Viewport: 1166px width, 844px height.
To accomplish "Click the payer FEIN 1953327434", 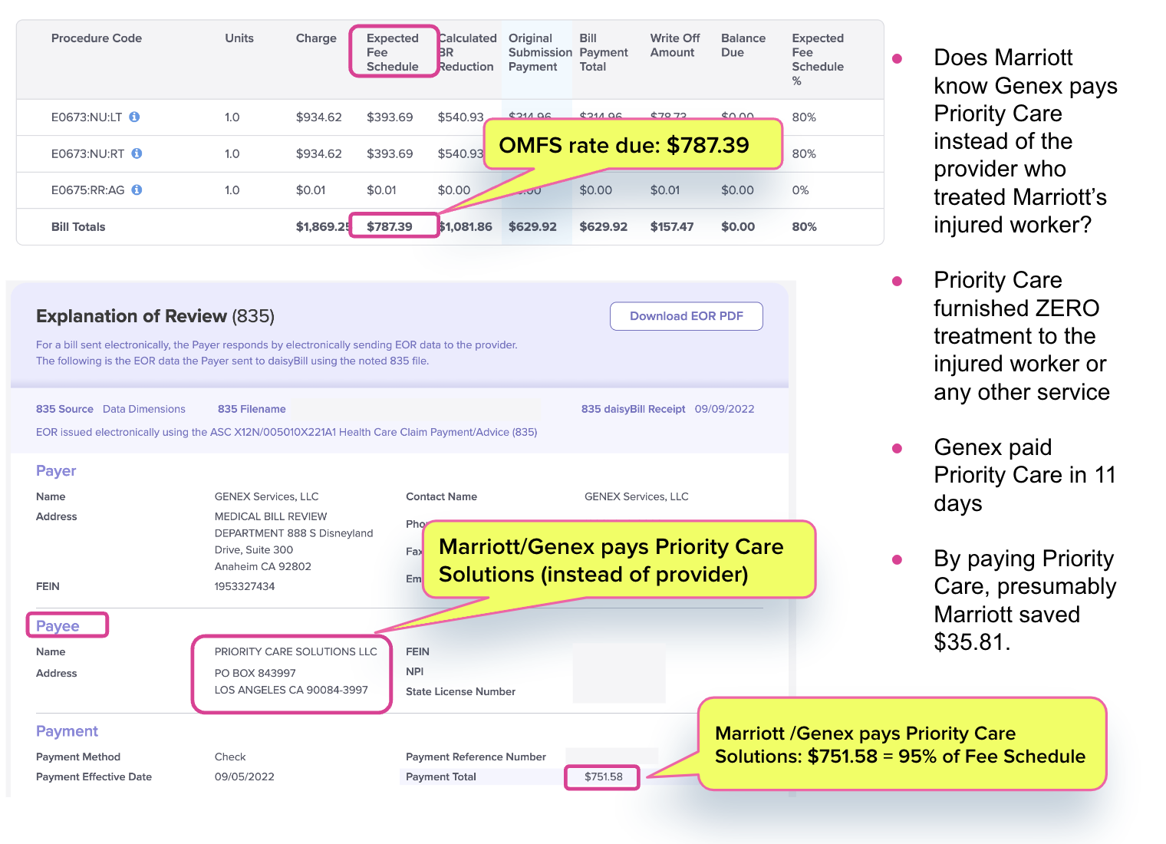I will pyautogui.click(x=245, y=586).
